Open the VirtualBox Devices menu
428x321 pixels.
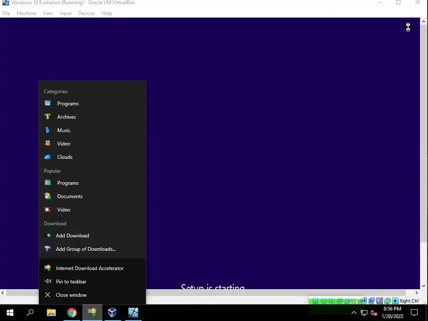87,13
